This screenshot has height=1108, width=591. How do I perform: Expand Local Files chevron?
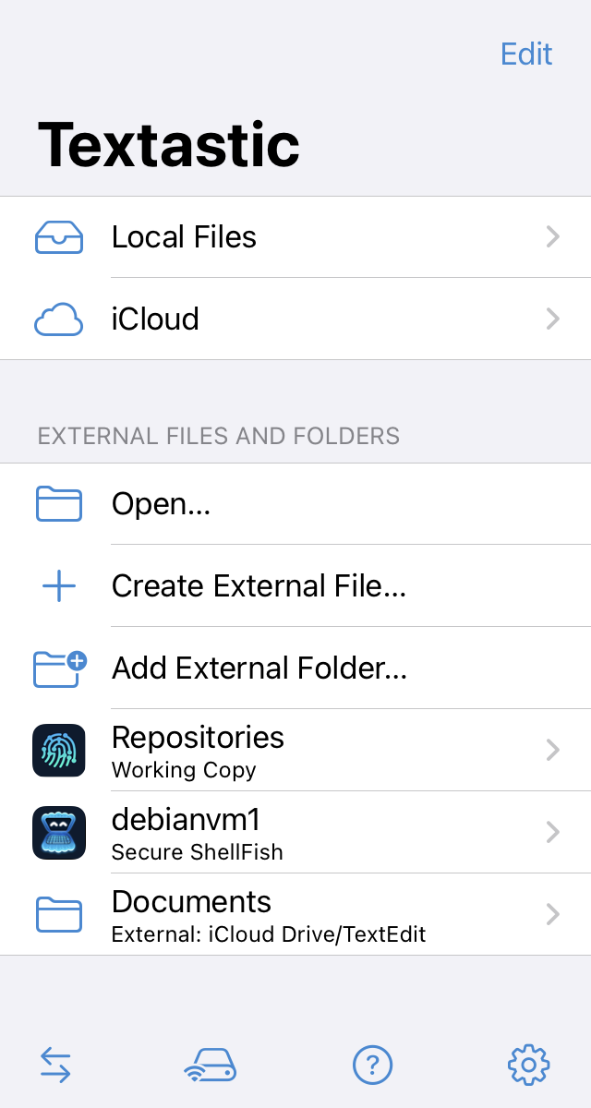click(553, 237)
